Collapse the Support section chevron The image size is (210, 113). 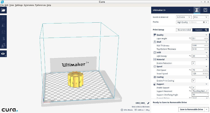tap(206, 84)
